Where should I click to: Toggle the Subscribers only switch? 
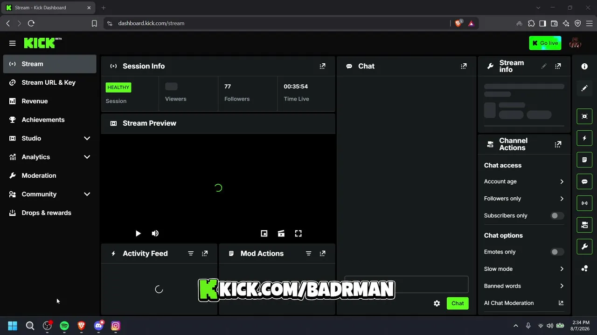(556, 216)
